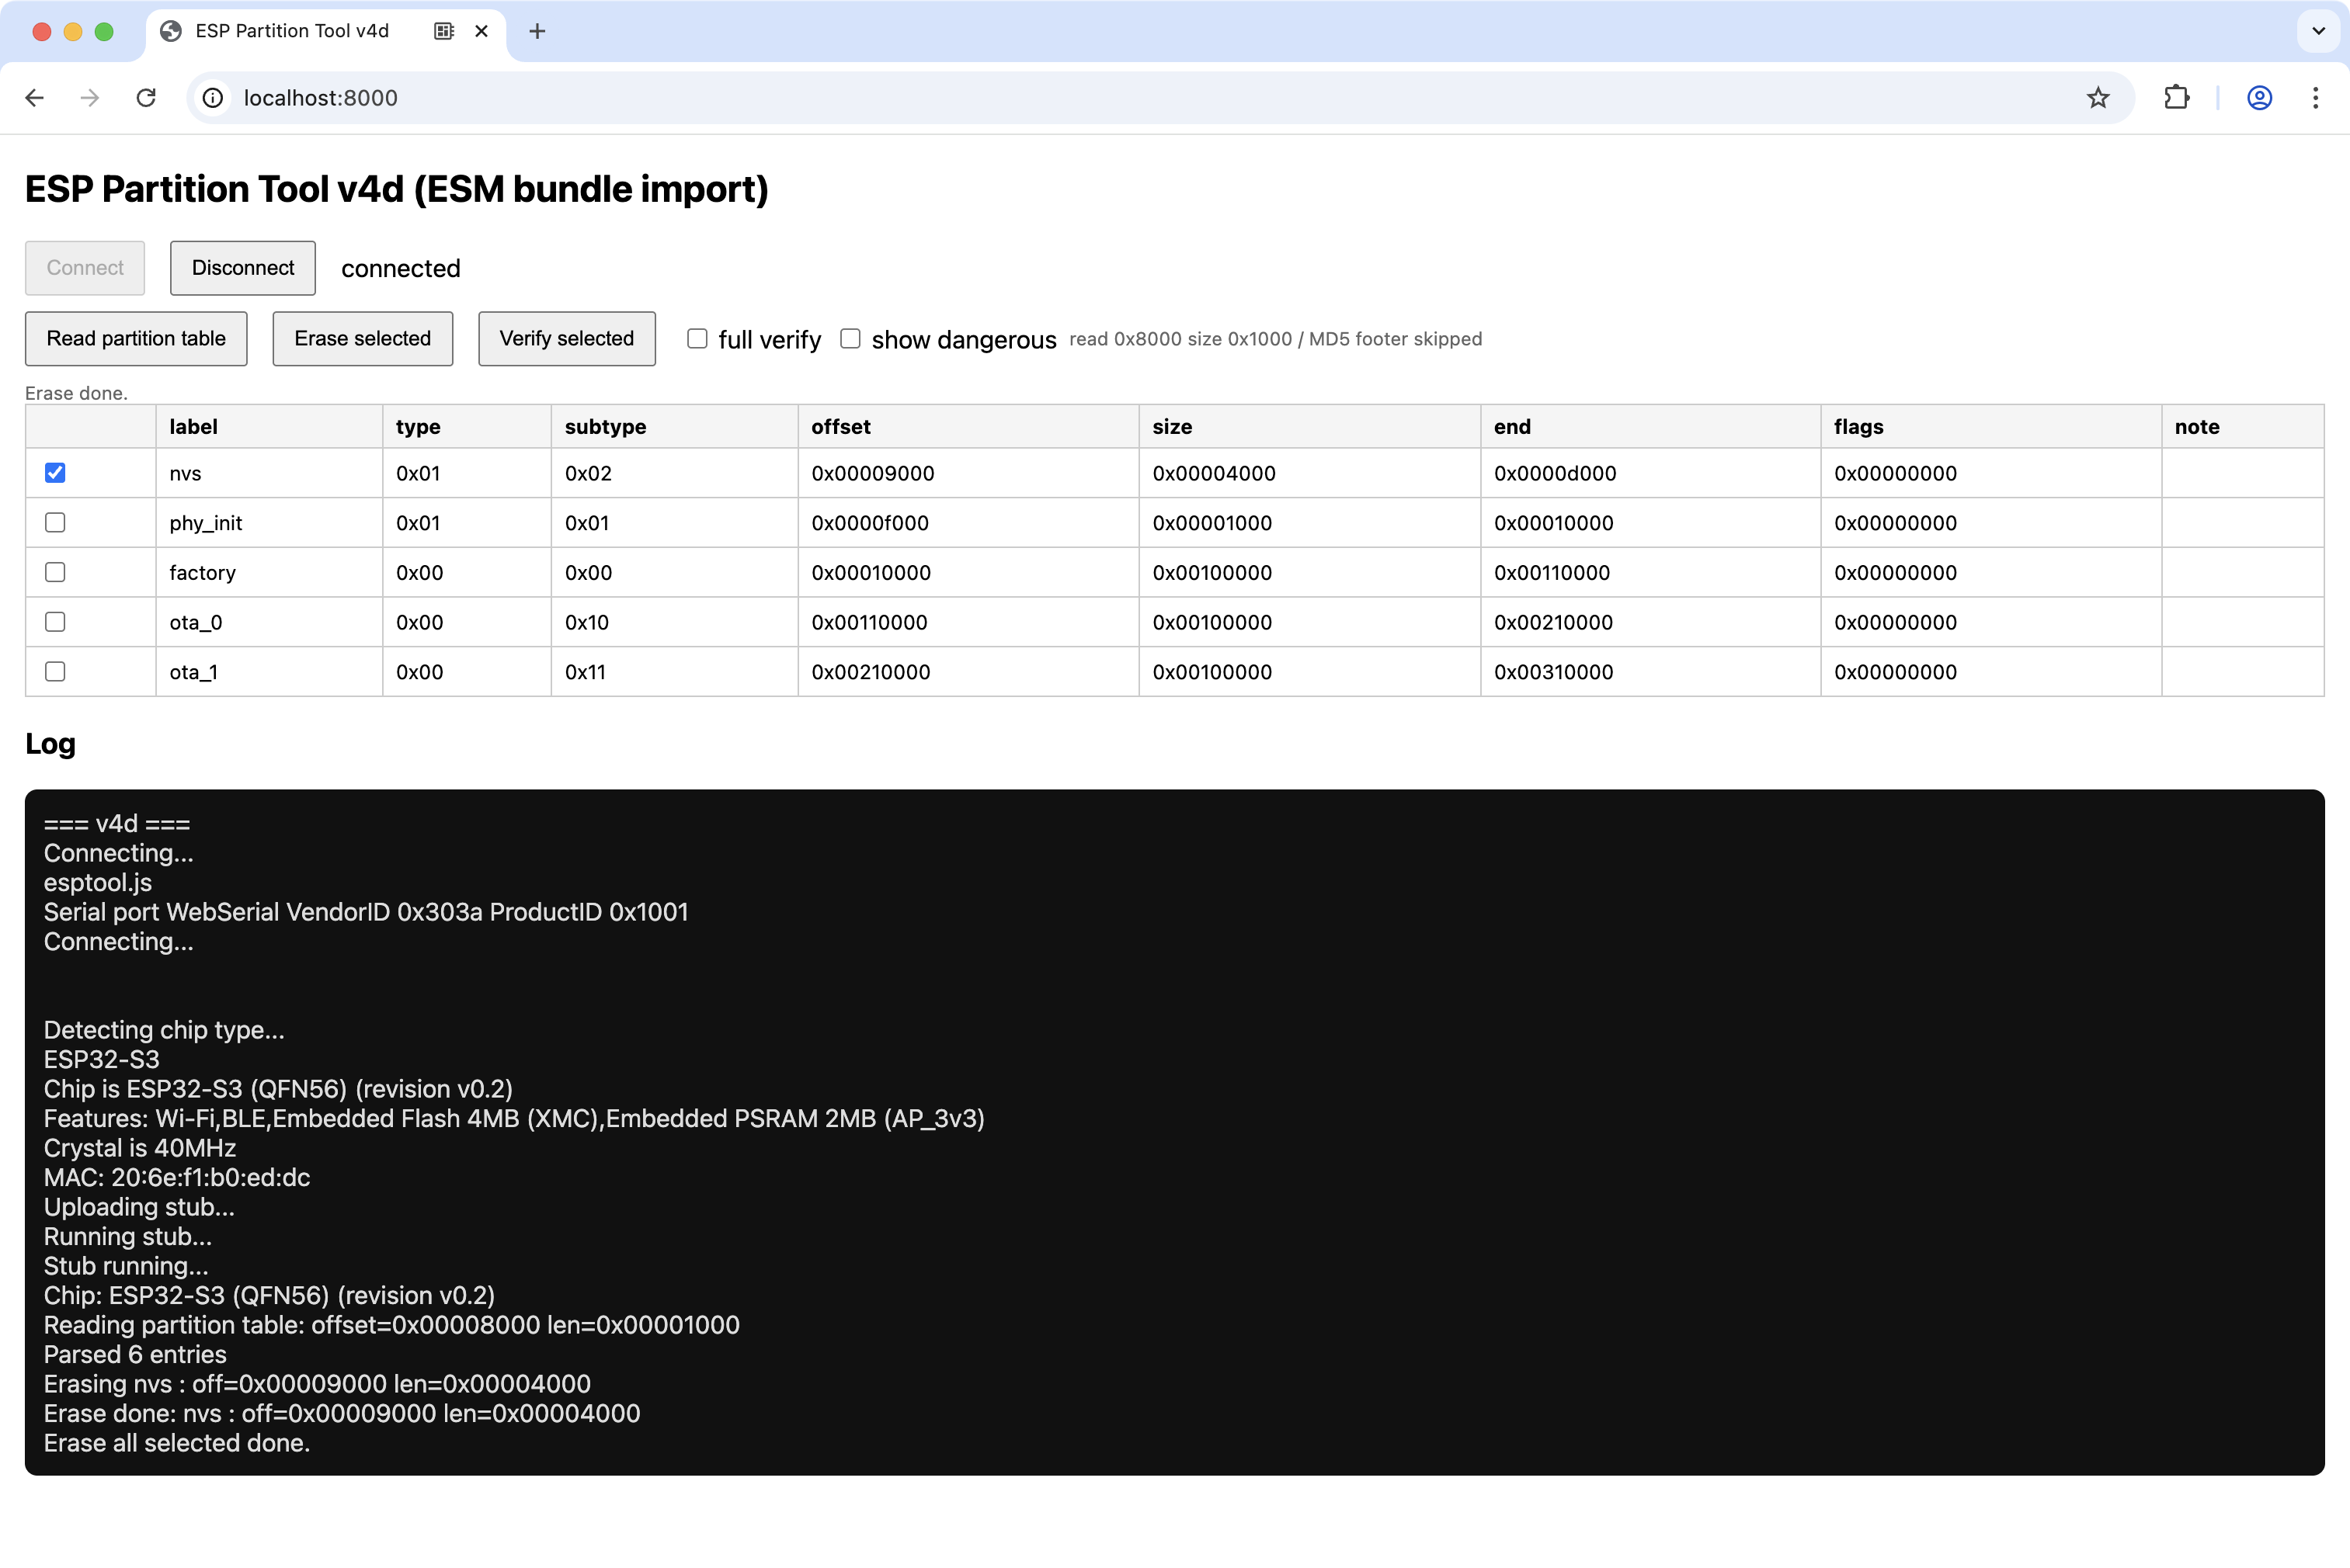2350x1568 pixels.
Task: Click the disabled Connect button
Action: click(85, 268)
